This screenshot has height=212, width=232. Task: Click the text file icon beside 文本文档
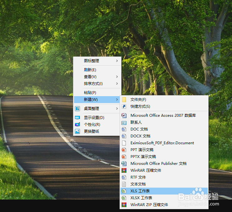pos(124,184)
